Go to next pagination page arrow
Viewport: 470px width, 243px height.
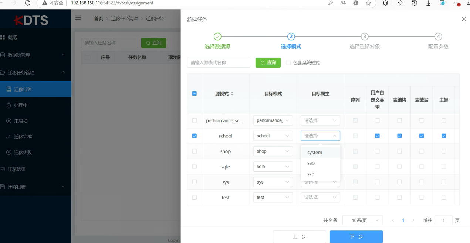click(413, 220)
